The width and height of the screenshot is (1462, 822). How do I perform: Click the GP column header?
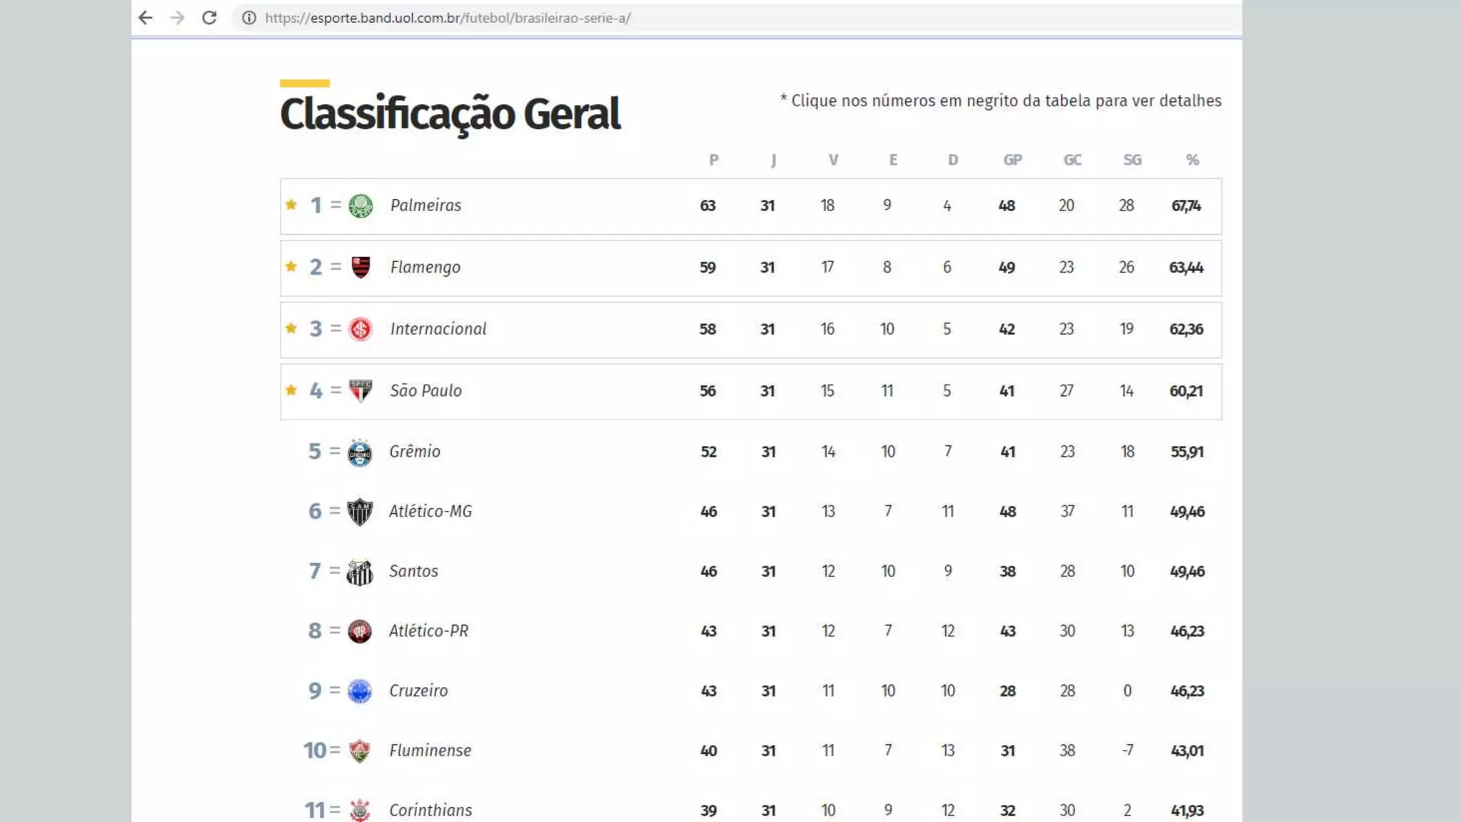(x=1012, y=160)
